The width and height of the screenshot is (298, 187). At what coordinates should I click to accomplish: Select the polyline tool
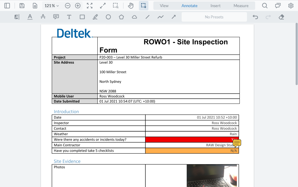[x=160, y=17]
